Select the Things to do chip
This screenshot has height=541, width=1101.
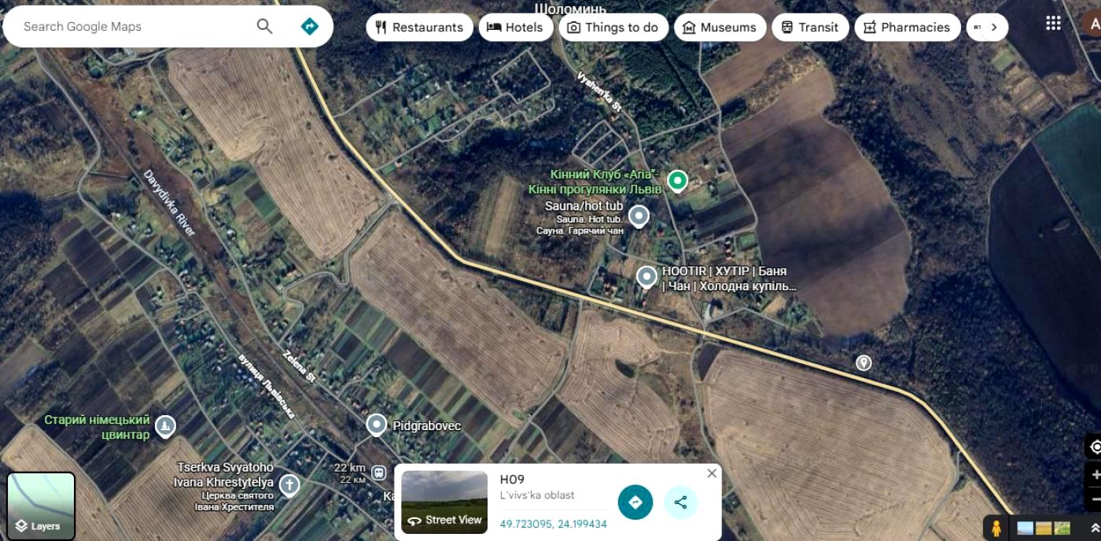613,28
